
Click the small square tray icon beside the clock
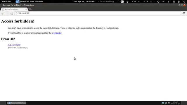pyautogui.click(x=169, y=103)
